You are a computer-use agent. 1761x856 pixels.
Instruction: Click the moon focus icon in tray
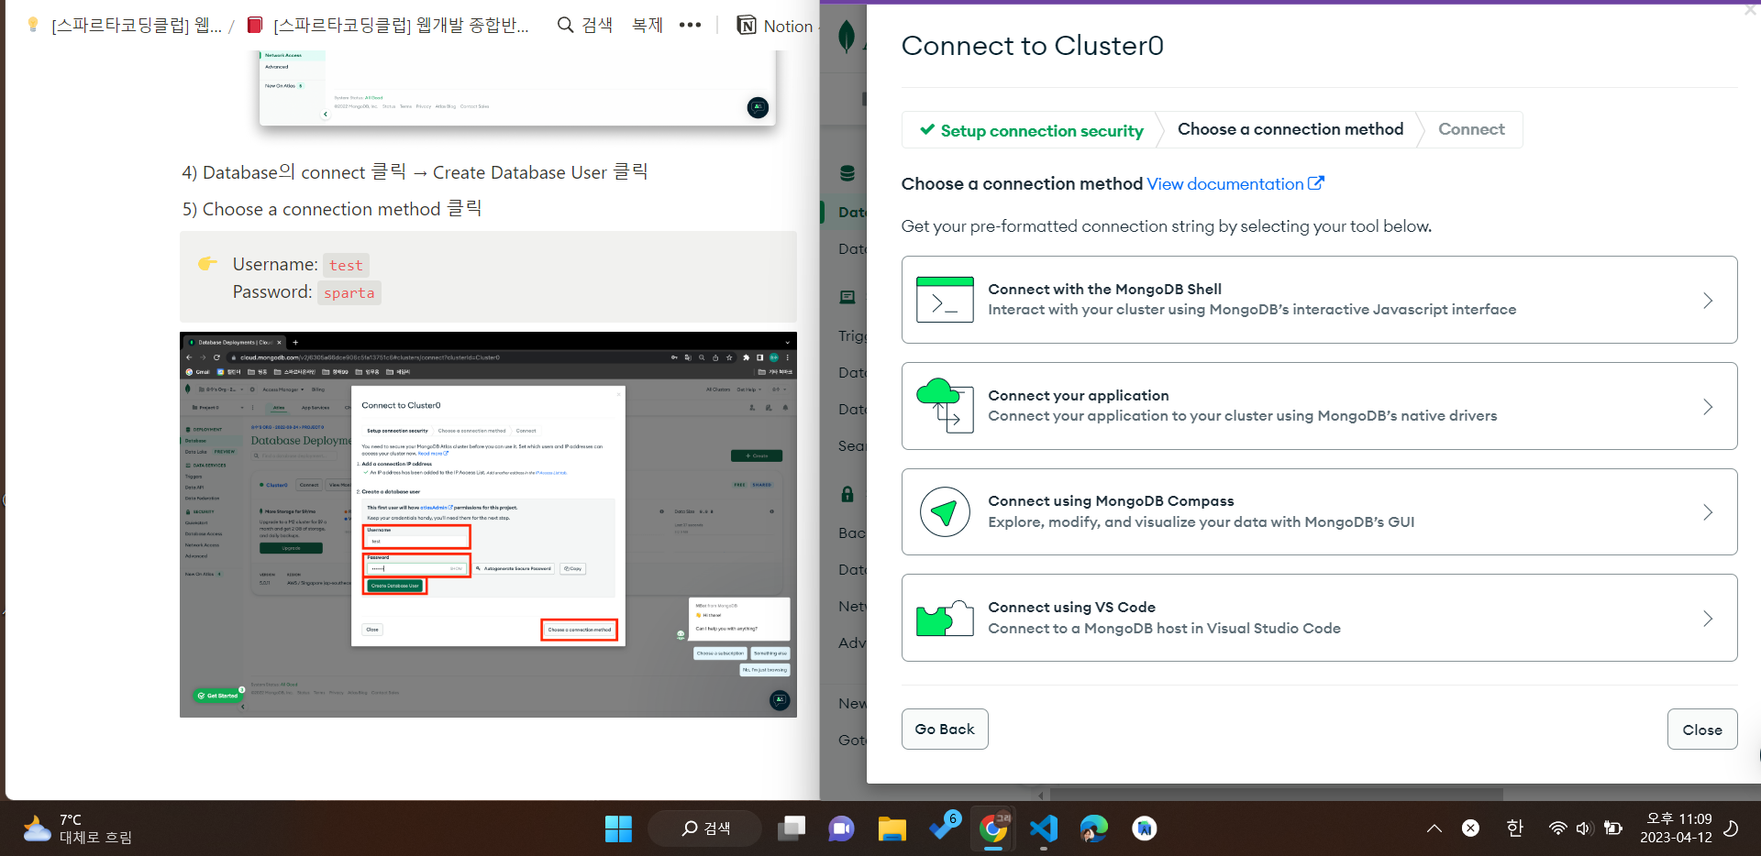coord(1731,829)
